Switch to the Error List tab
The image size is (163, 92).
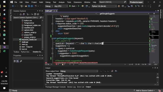80,87
